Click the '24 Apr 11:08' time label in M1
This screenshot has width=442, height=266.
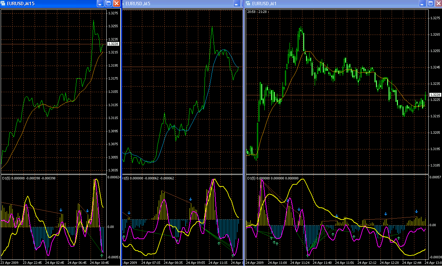pyautogui.click(x=278, y=263)
